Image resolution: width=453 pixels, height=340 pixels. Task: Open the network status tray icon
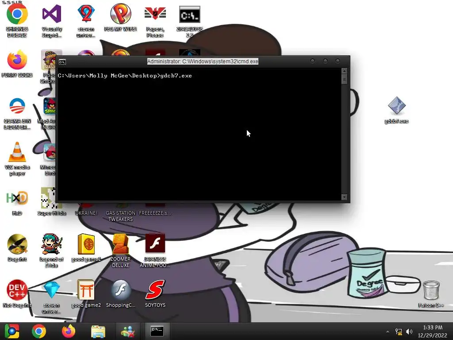[x=399, y=332]
